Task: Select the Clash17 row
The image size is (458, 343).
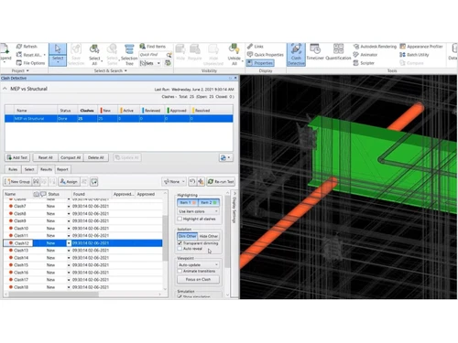Action: [83, 280]
